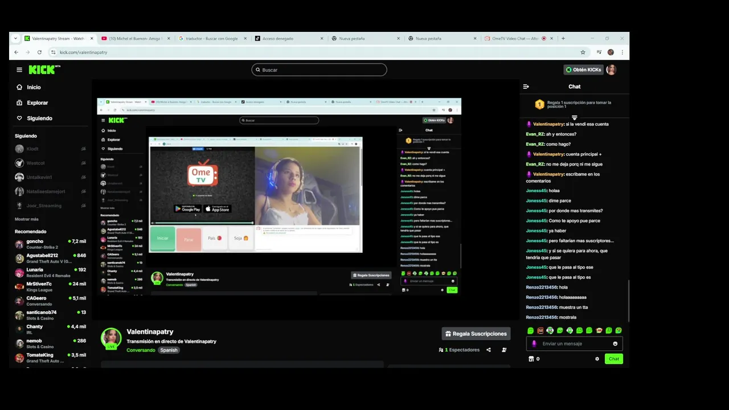Open nemob recommended channel

50,343
